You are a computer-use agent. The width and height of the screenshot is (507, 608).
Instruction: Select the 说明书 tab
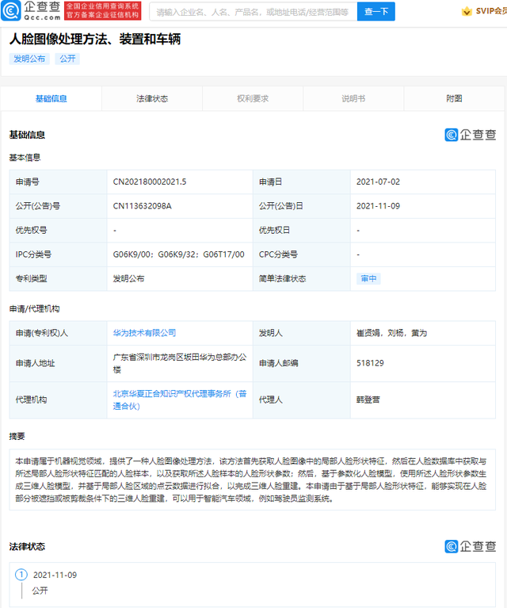(353, 99)
